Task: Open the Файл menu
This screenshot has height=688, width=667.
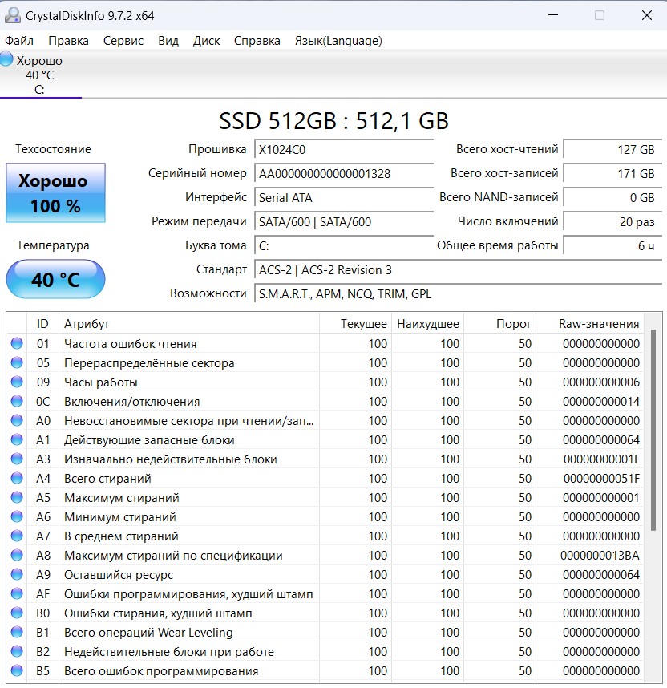Action: tap(19, 40)
